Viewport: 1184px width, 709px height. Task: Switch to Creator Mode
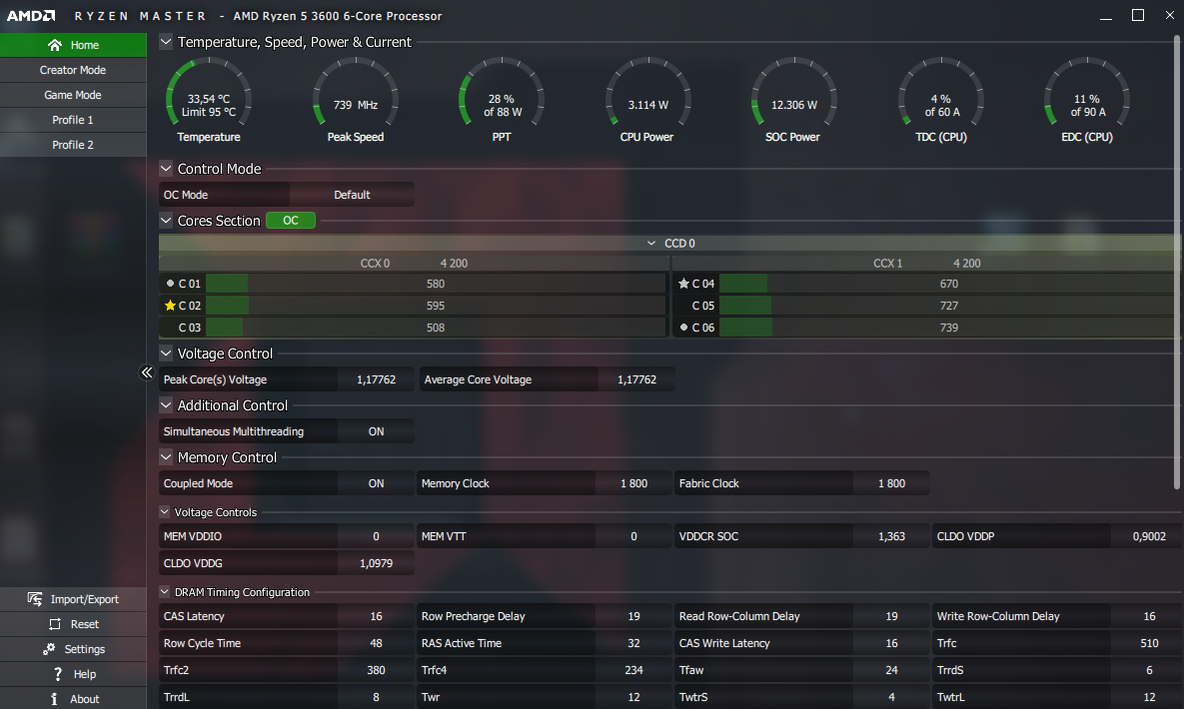click(73, 70)
